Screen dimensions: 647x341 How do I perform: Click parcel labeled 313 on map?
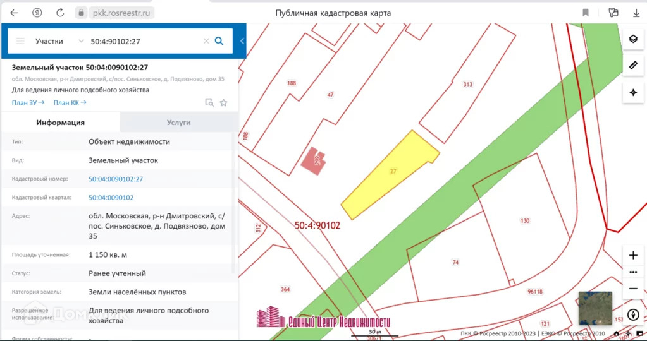tap(467, 85)
